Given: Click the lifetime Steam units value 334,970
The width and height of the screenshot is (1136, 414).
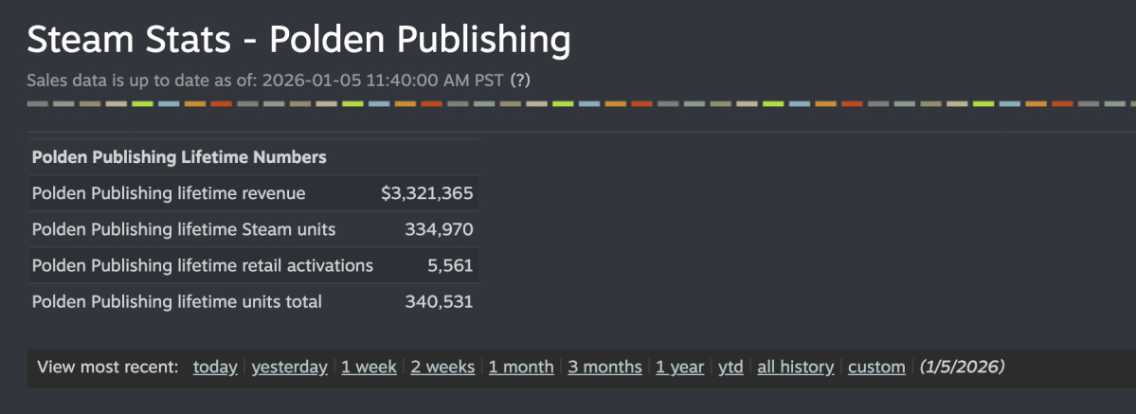Looking at the screenshot, I should tap(439, 230).
